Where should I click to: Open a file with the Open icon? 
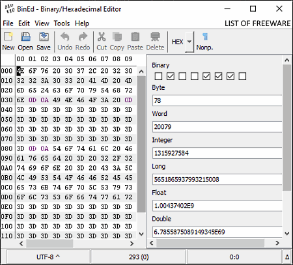(25, 36)
